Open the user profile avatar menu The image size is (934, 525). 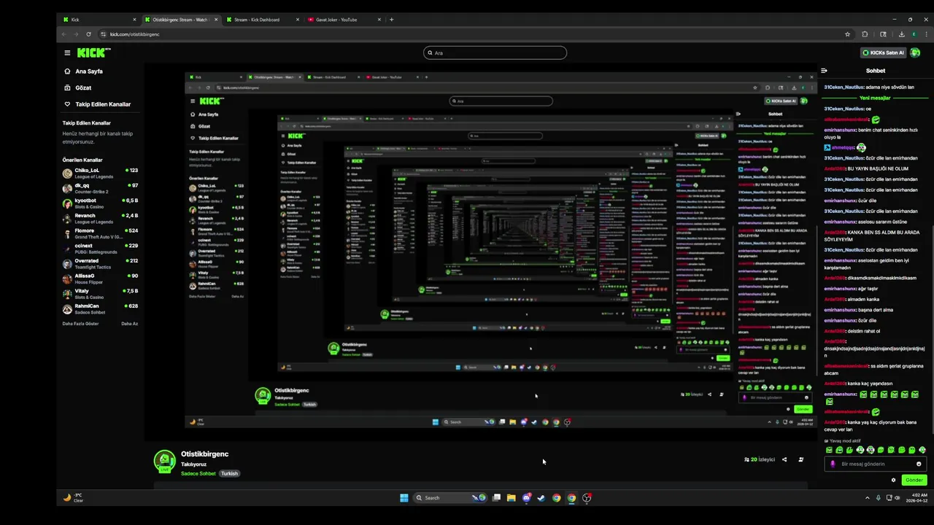point(916,52)
